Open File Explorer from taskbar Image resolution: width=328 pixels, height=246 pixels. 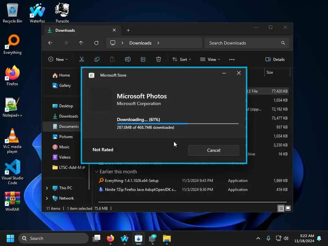[167, 238]
